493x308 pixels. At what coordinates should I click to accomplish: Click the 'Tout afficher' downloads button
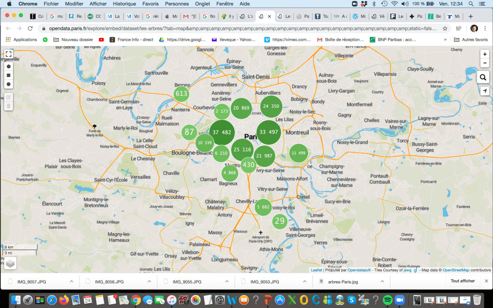(463, 281)
